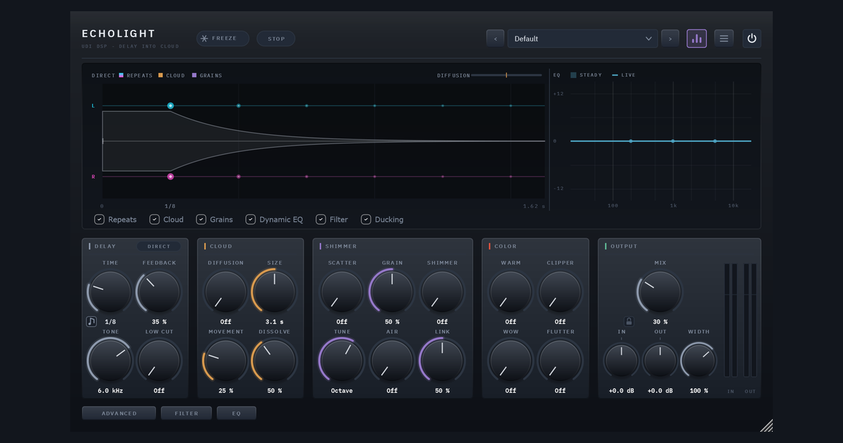The image size is (843, 443).
Task: Select the left channel delay node
Action: point(170,105)
